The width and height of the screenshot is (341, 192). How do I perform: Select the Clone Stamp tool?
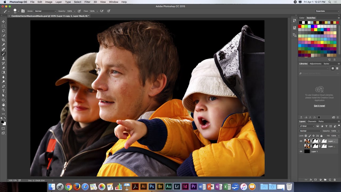3,58
